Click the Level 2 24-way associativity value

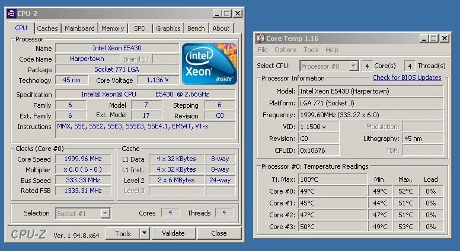(221, 180)
